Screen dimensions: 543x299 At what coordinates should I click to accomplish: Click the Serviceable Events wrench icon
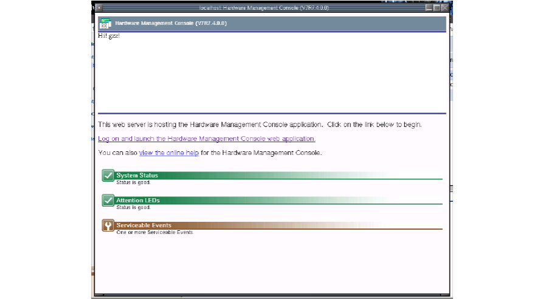click(x=108, y=225)
